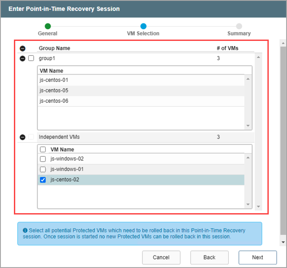Screen dimensions: 287x268
Task: Click the info icon in the blue notice
Action: [x=25, y=230]
